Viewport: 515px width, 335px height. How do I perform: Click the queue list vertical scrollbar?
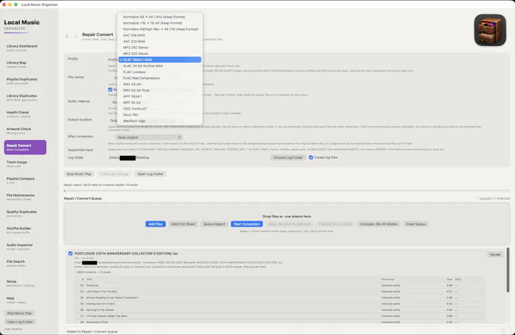(508, 270)
